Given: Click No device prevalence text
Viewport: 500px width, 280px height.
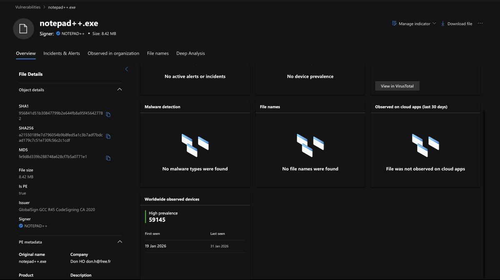Looking at the screenshot, I should tap(310, 77).
